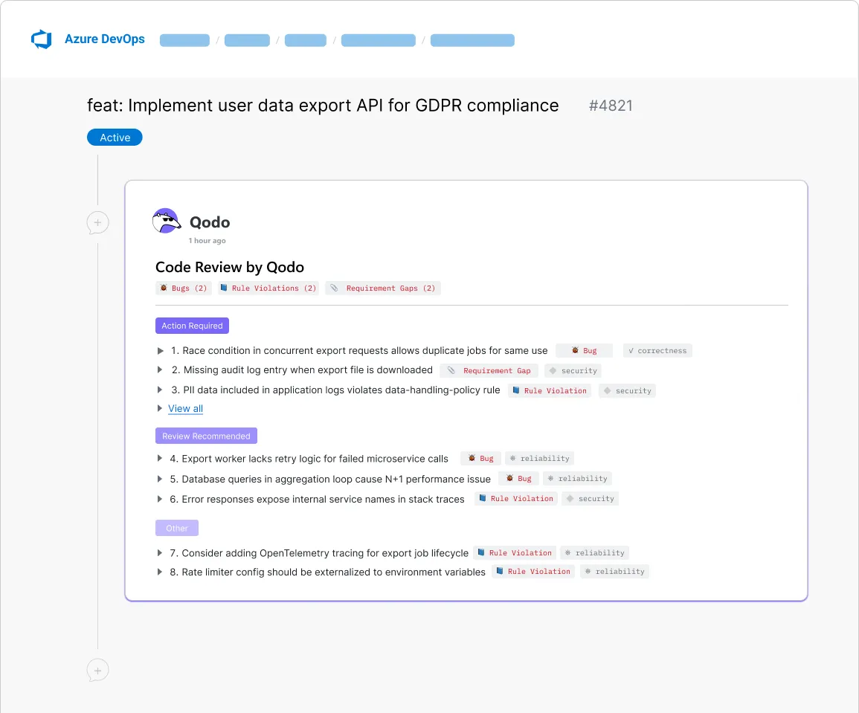The width and height of the screenshot is (859, 713).
Task: Click the Bugs (2) ladybug tag
Action: (184, 288)
